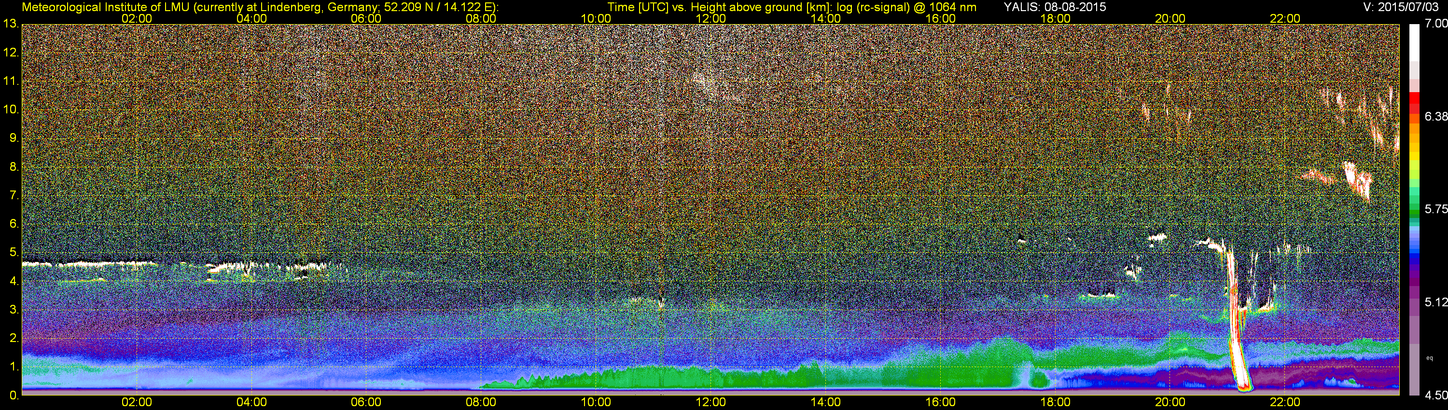Select the 5 km height axis label
This screenshot has width=1448, height=410.
pos(14,253)
